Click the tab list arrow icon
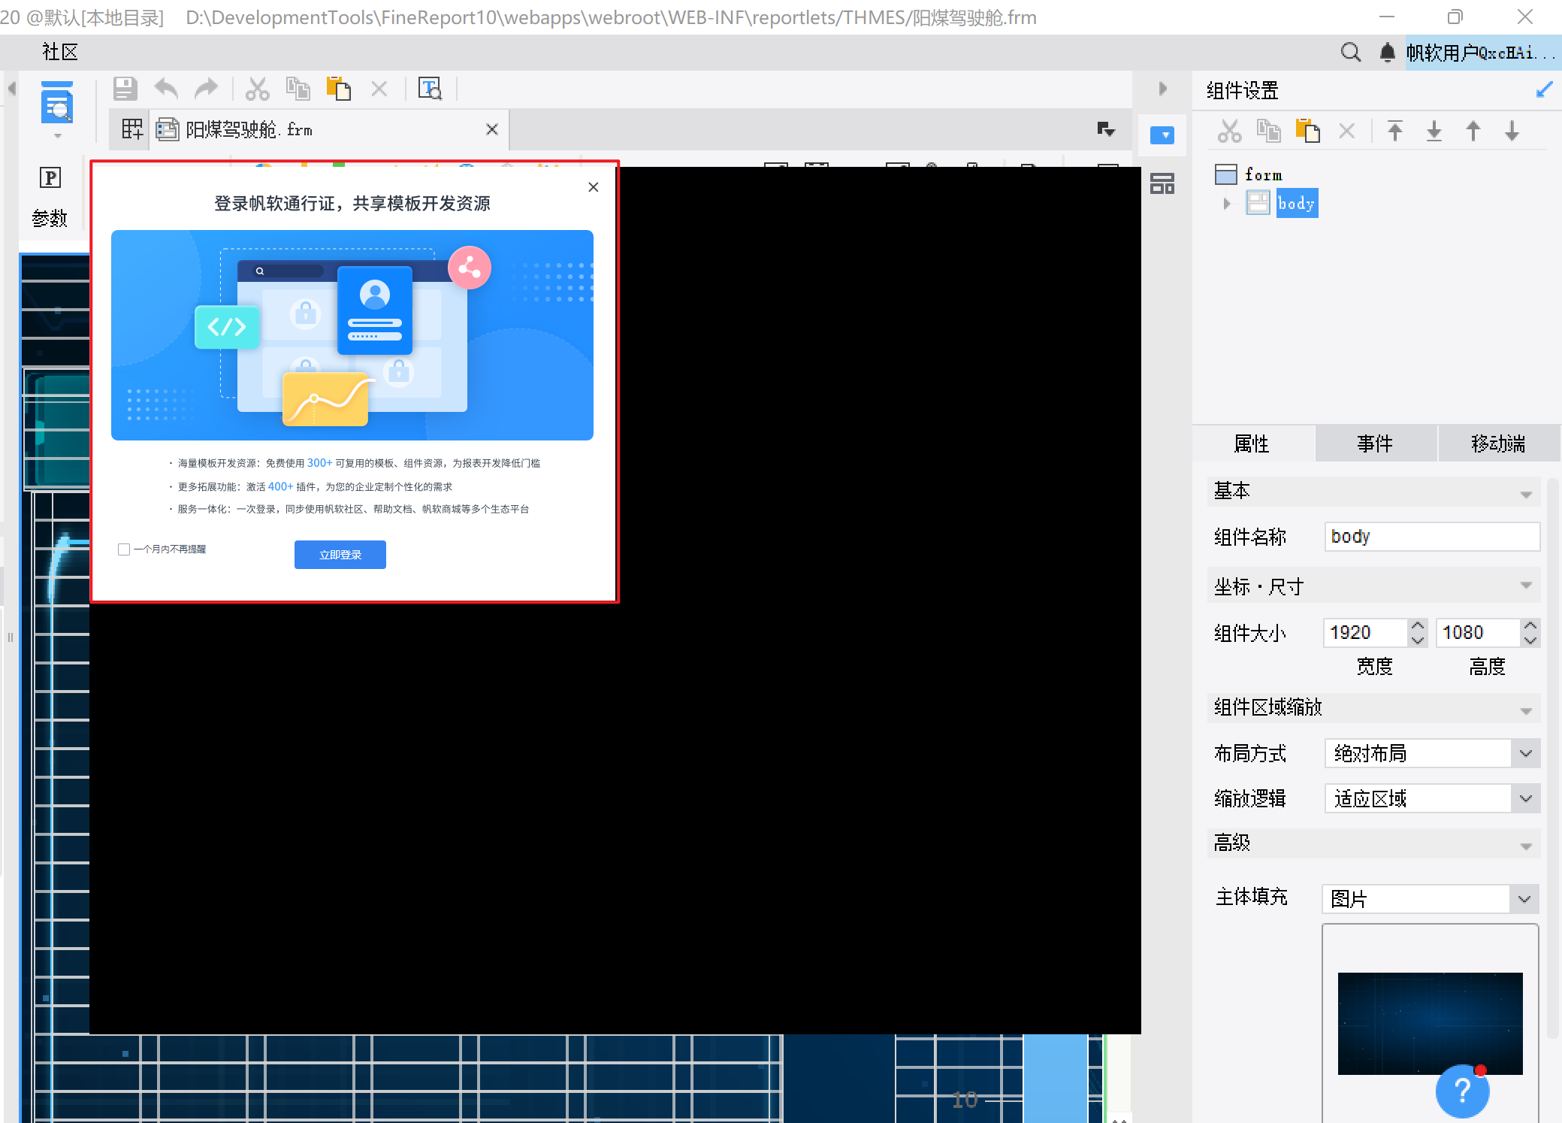The width and height of the screenshot is (1562, 1123). click(1106, 129)
